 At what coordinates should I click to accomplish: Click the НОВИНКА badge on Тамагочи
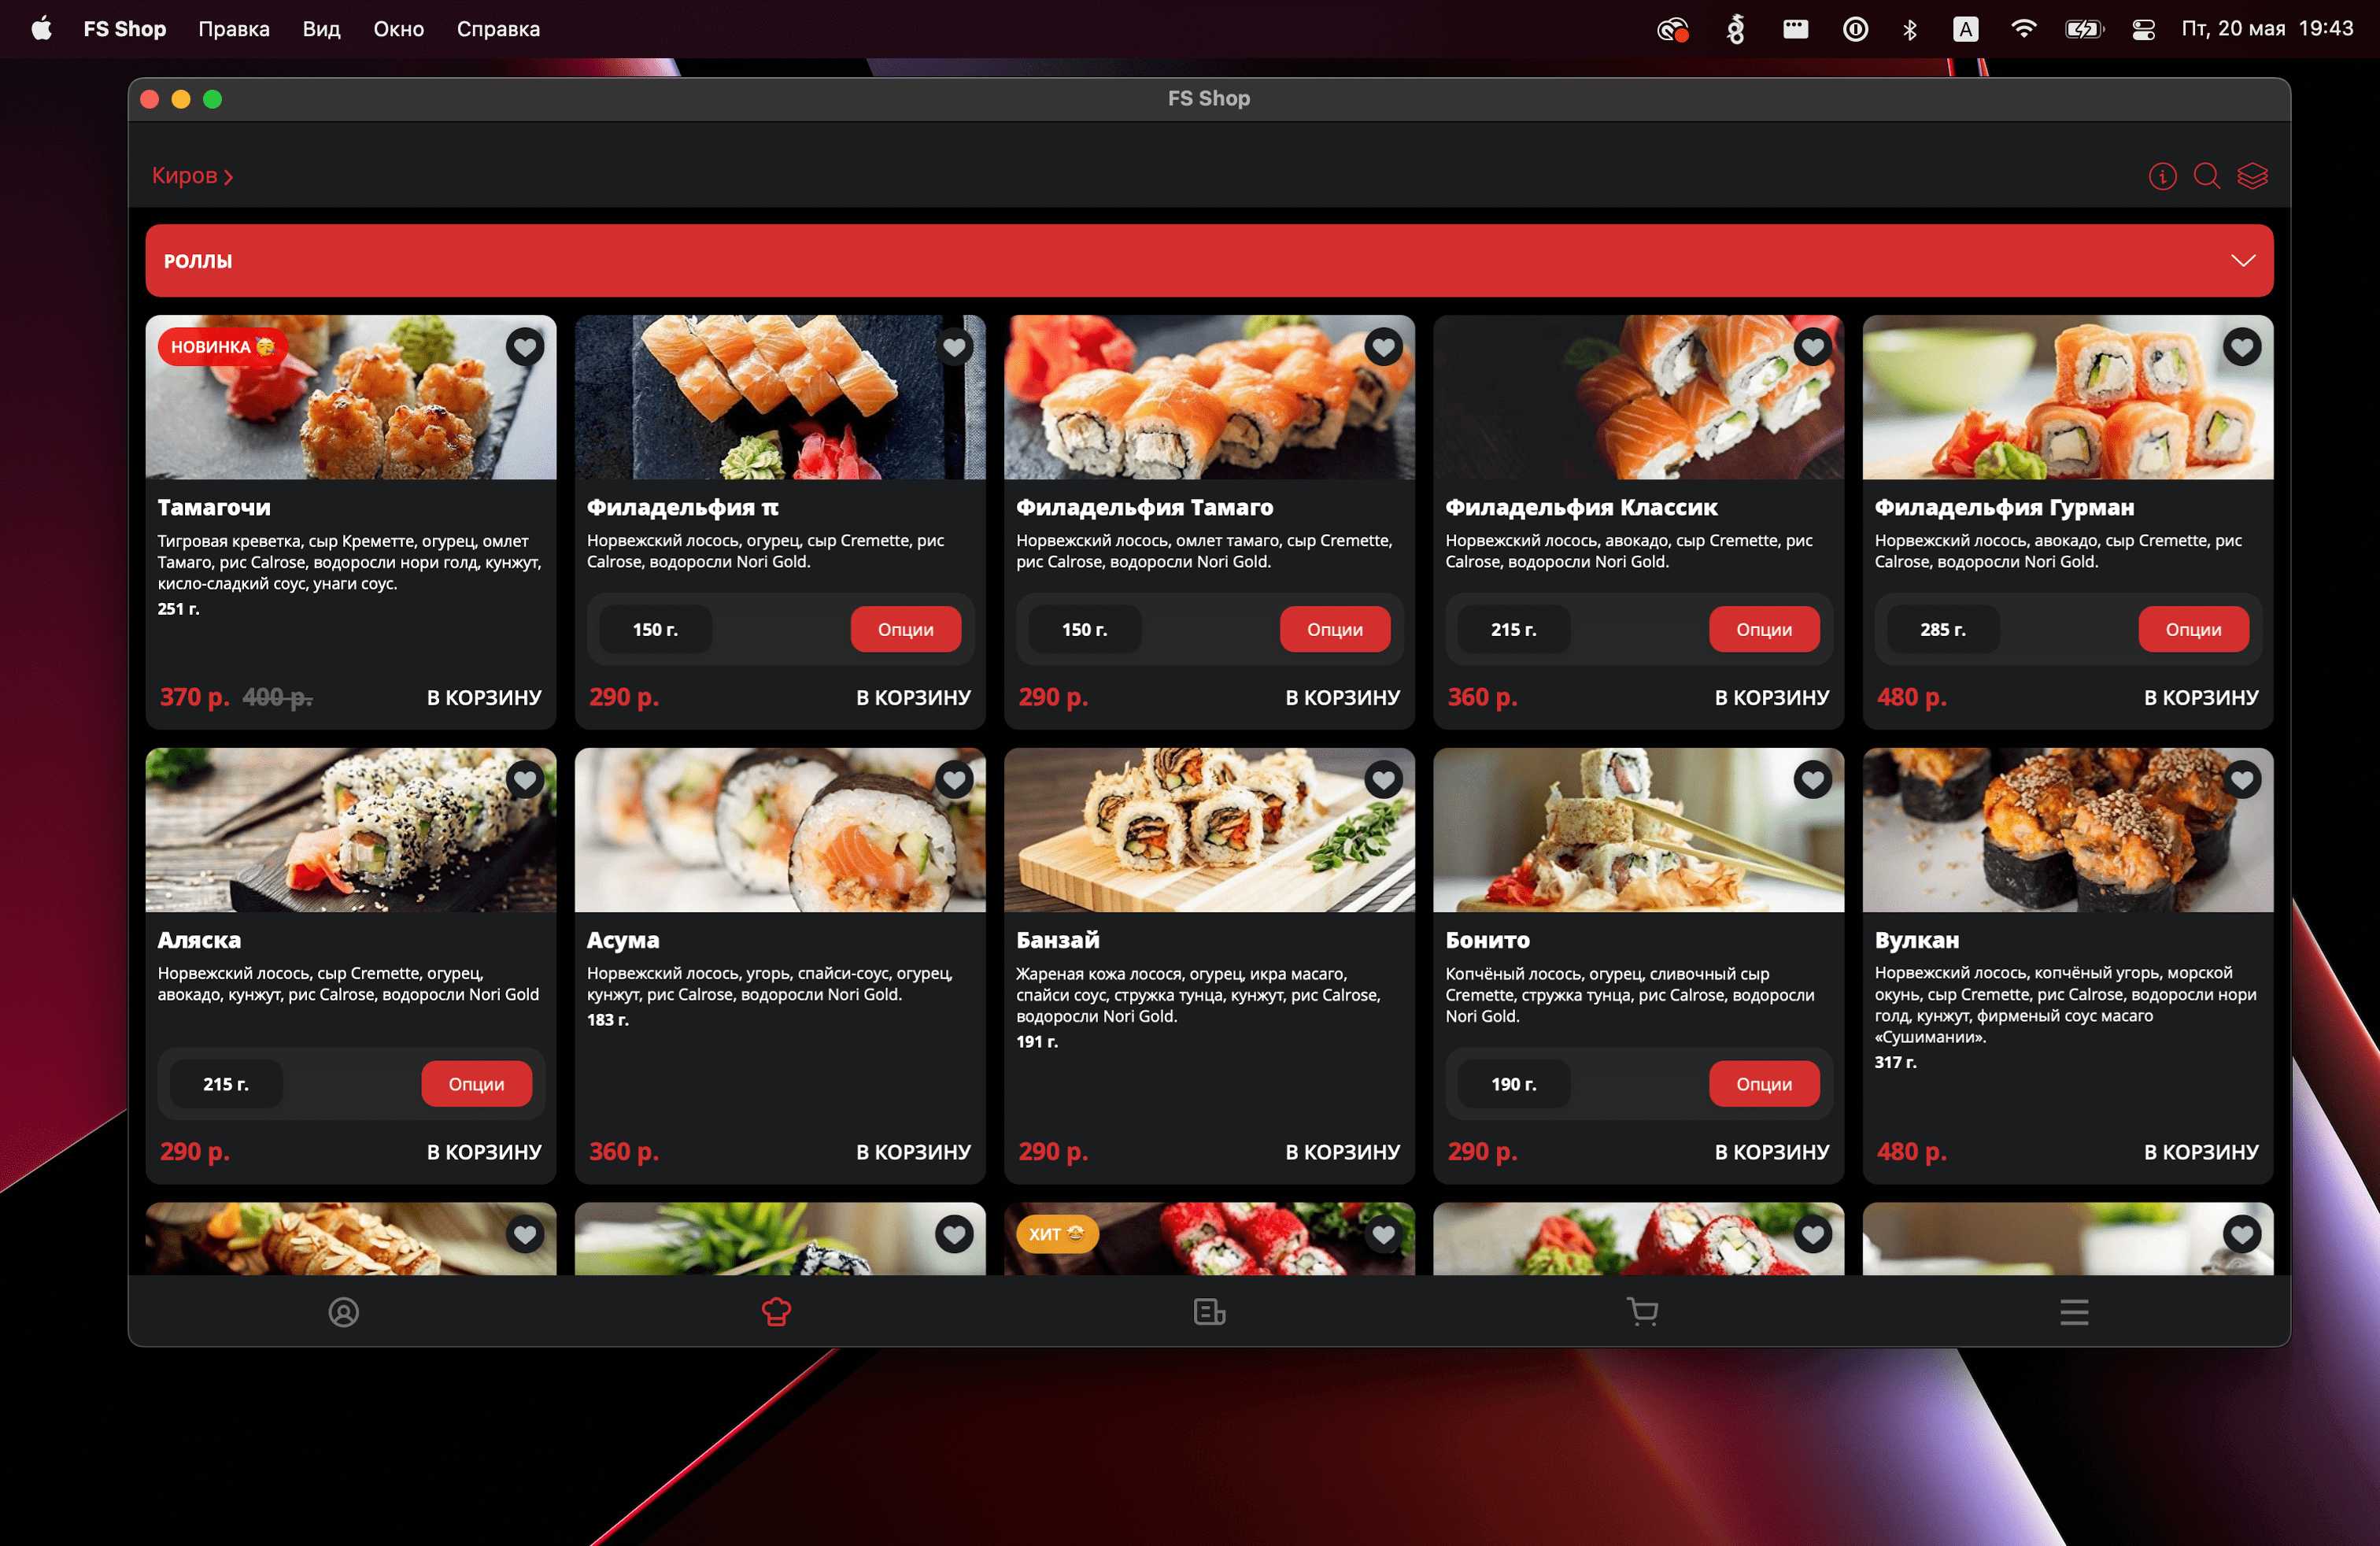pyautogui.click(x=222, y=347)
